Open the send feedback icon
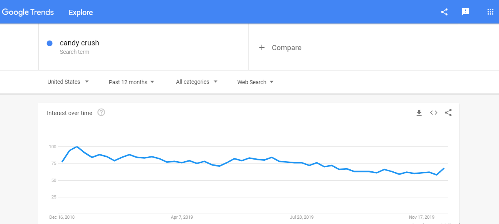Viewport: 499px width, 224px height. (x=465, y=12)
